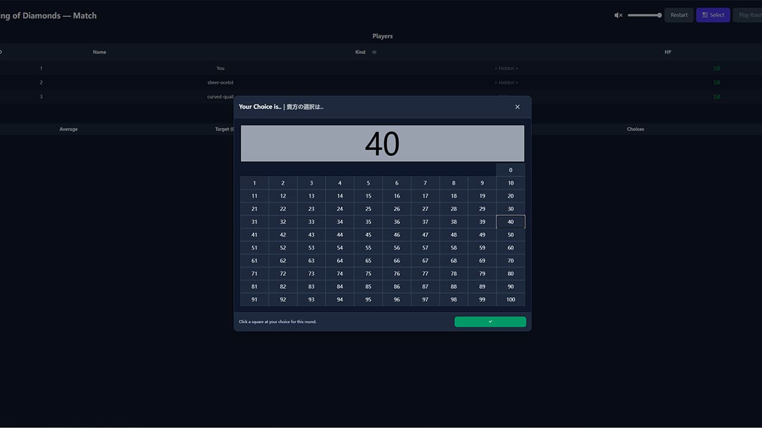The width and height of the screenshot is (762, 428).
Task: Click the Play Round button
Action: pos(749,15)
